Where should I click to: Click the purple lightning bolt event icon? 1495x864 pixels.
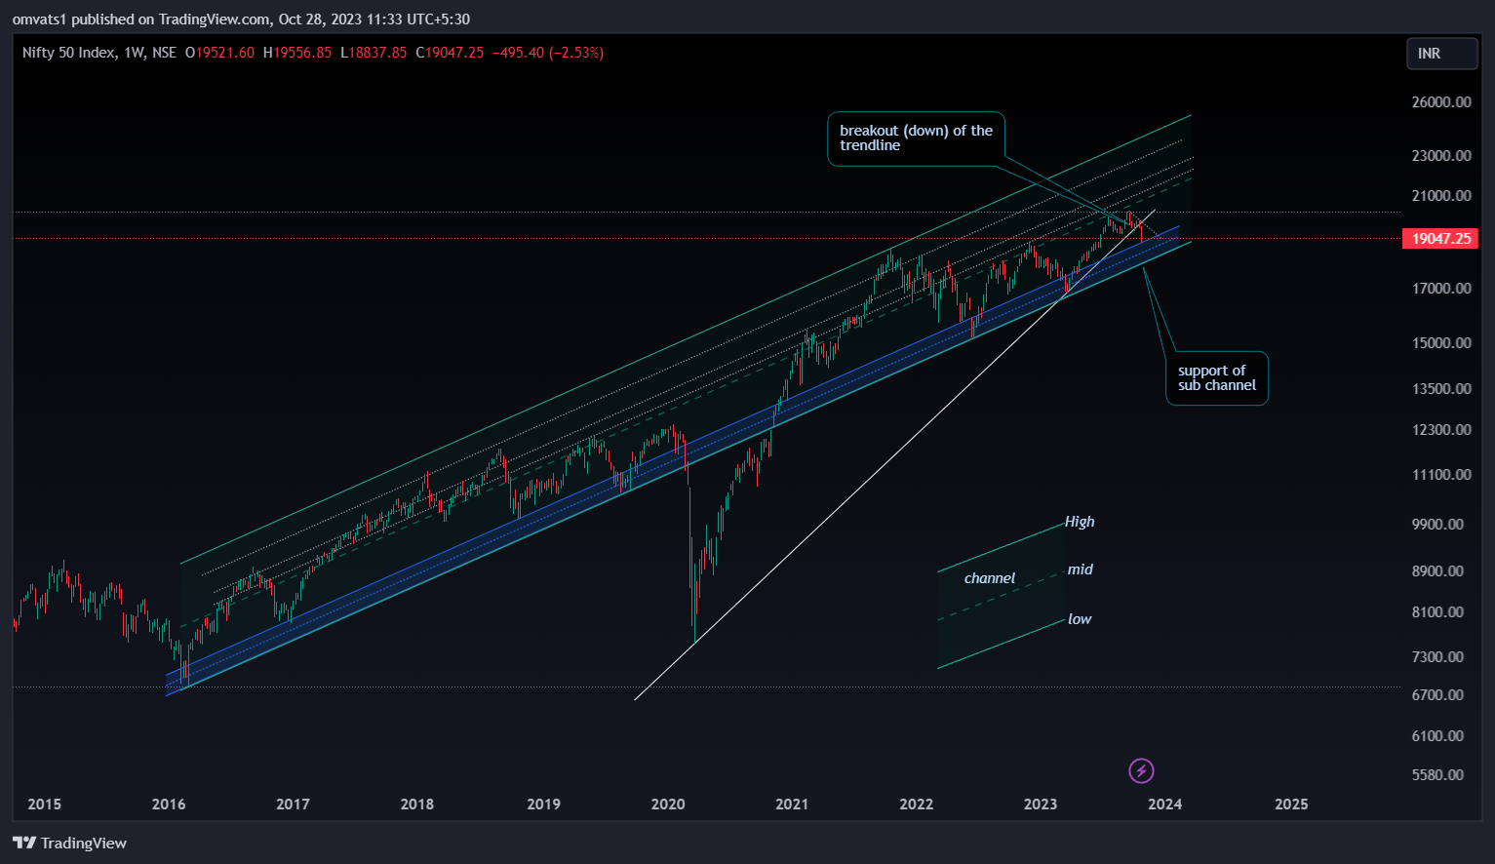(x=1141, y=771)
